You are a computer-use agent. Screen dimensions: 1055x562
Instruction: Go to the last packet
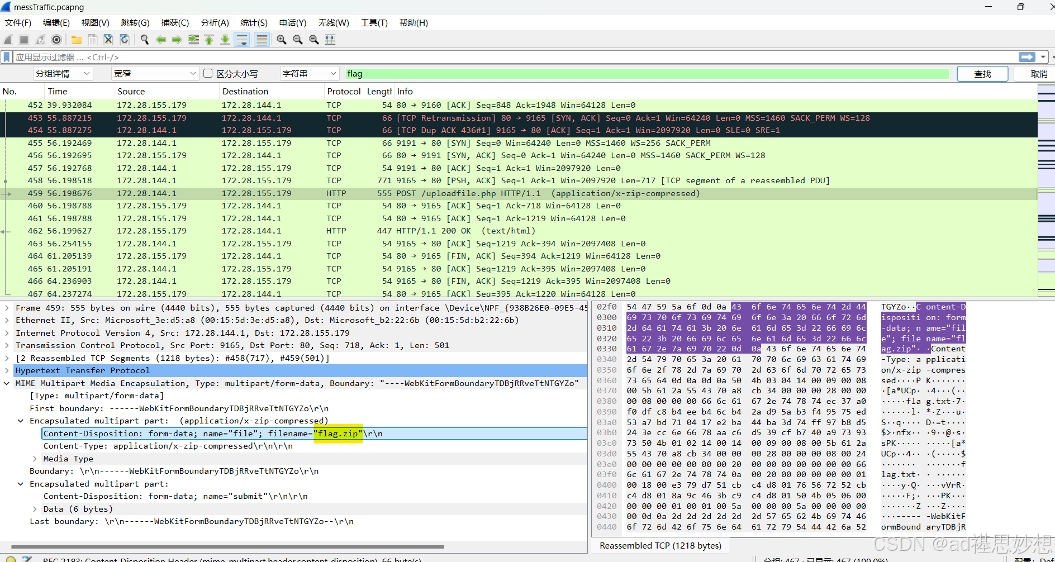click(225, 39)
